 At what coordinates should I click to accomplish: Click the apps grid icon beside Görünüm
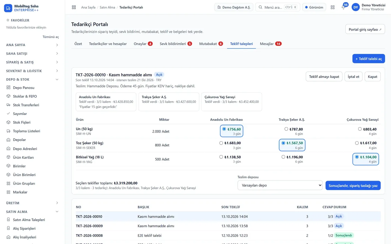333,7
